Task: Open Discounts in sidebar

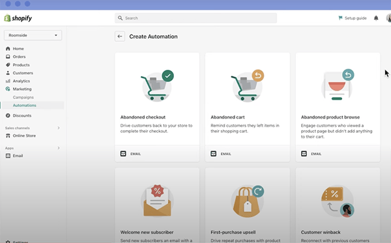Action: coord(22,115)
